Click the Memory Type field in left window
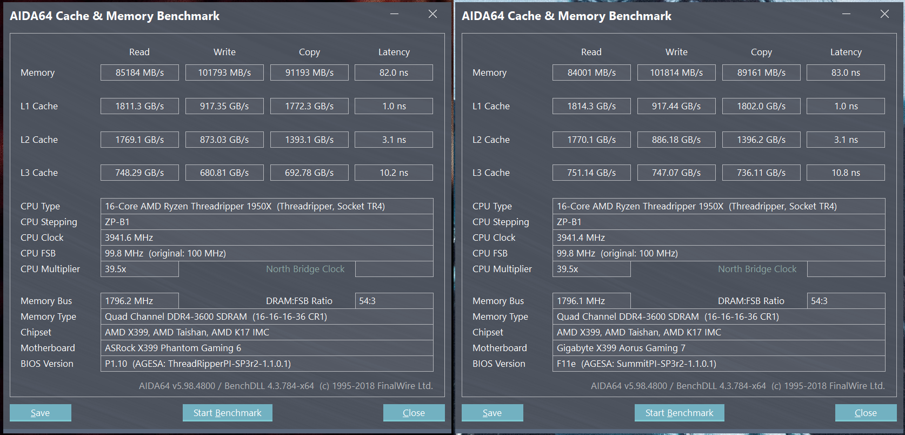905x435 pixels. coord(267,317)
